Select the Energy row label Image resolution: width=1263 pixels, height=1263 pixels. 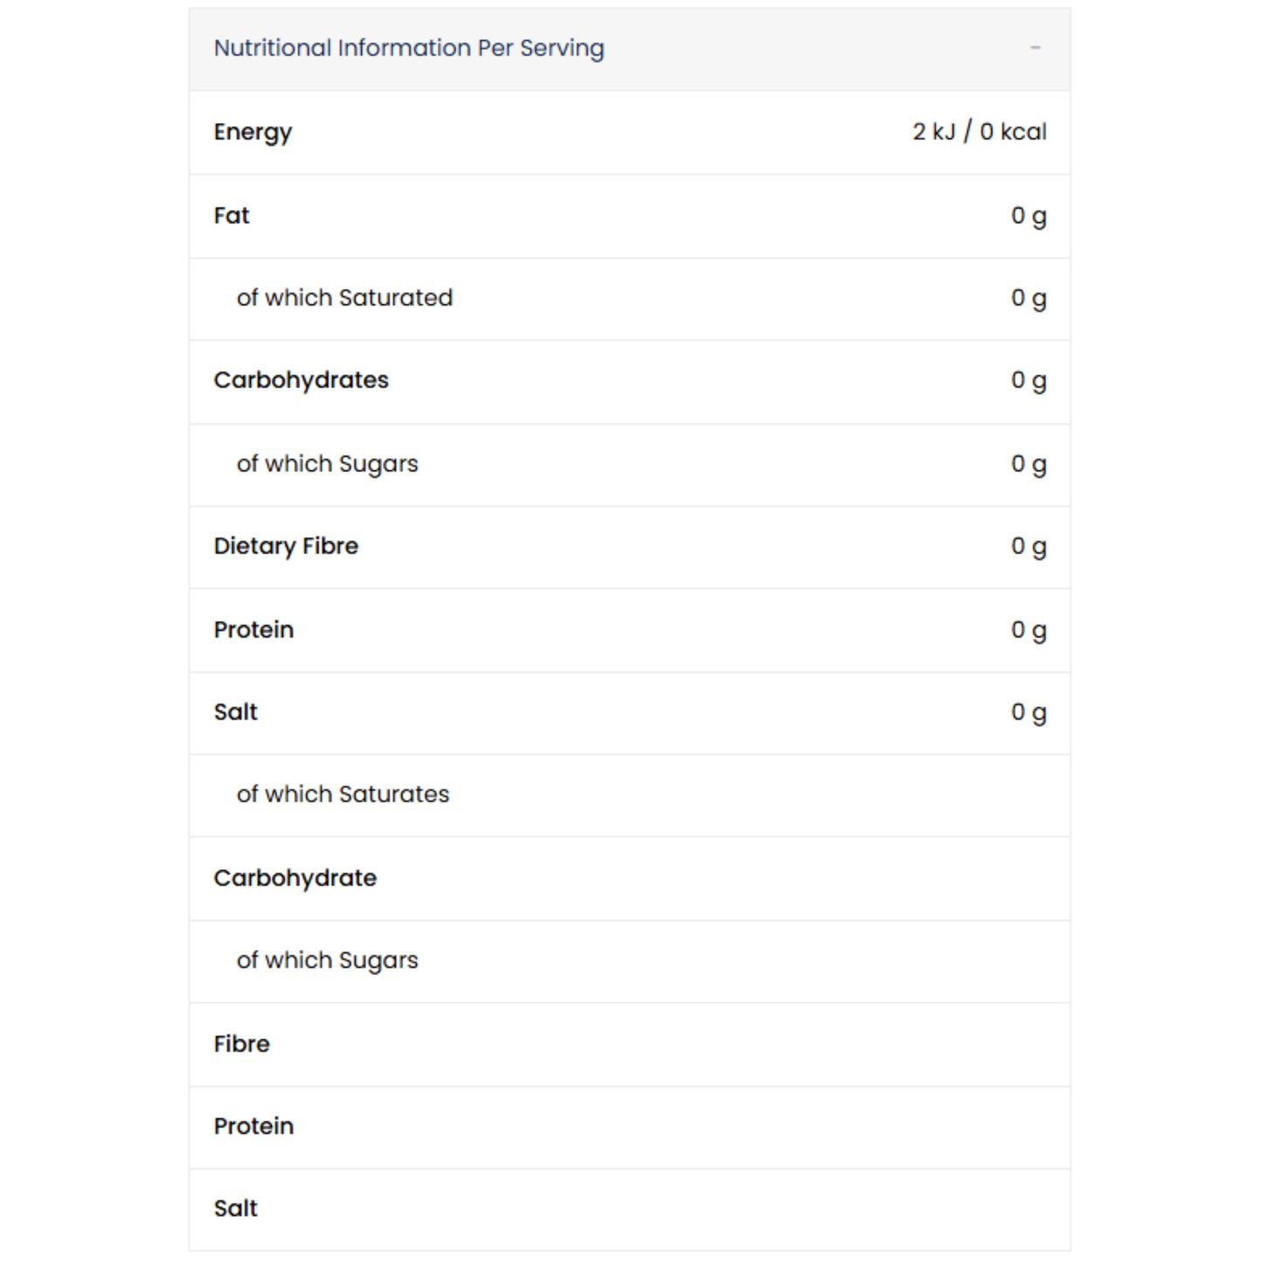(253, 132)
